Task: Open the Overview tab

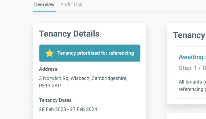Action: click(x=45, y=5)
